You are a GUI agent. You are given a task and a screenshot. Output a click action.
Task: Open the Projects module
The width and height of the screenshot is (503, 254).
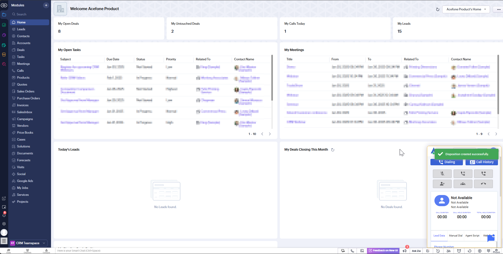tap(29, 202)
